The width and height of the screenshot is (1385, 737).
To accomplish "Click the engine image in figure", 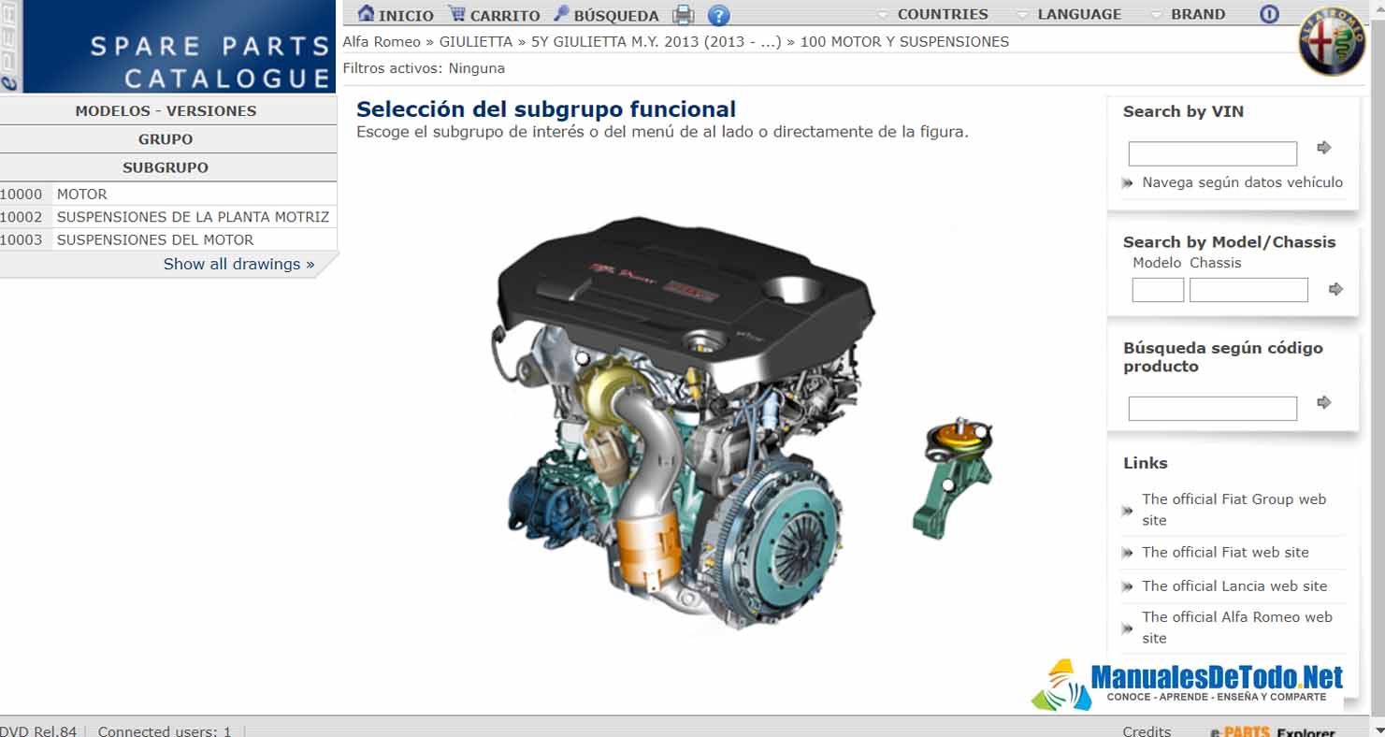I will 685,426.
